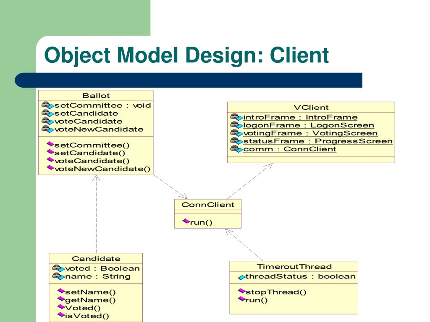
Task: Select the Ballot 'voteNewCandidate' attribute text
Action: pyautogui.click(x=99, y=129)
